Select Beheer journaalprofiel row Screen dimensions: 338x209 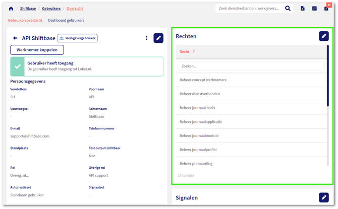198,150
